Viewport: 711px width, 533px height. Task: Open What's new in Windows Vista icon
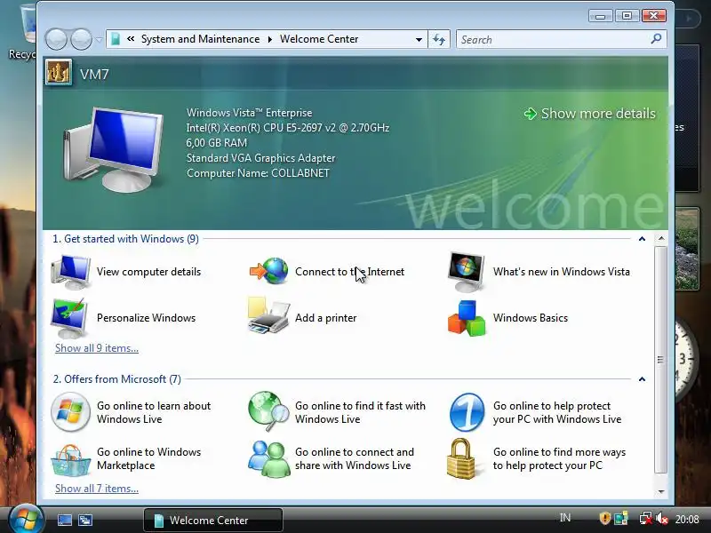coord(466,272)
